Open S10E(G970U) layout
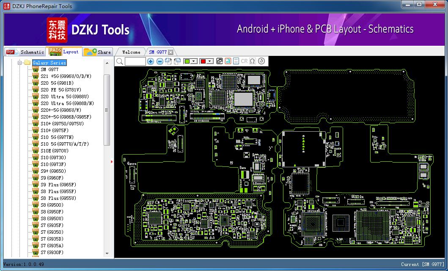 tap(55, 151)
